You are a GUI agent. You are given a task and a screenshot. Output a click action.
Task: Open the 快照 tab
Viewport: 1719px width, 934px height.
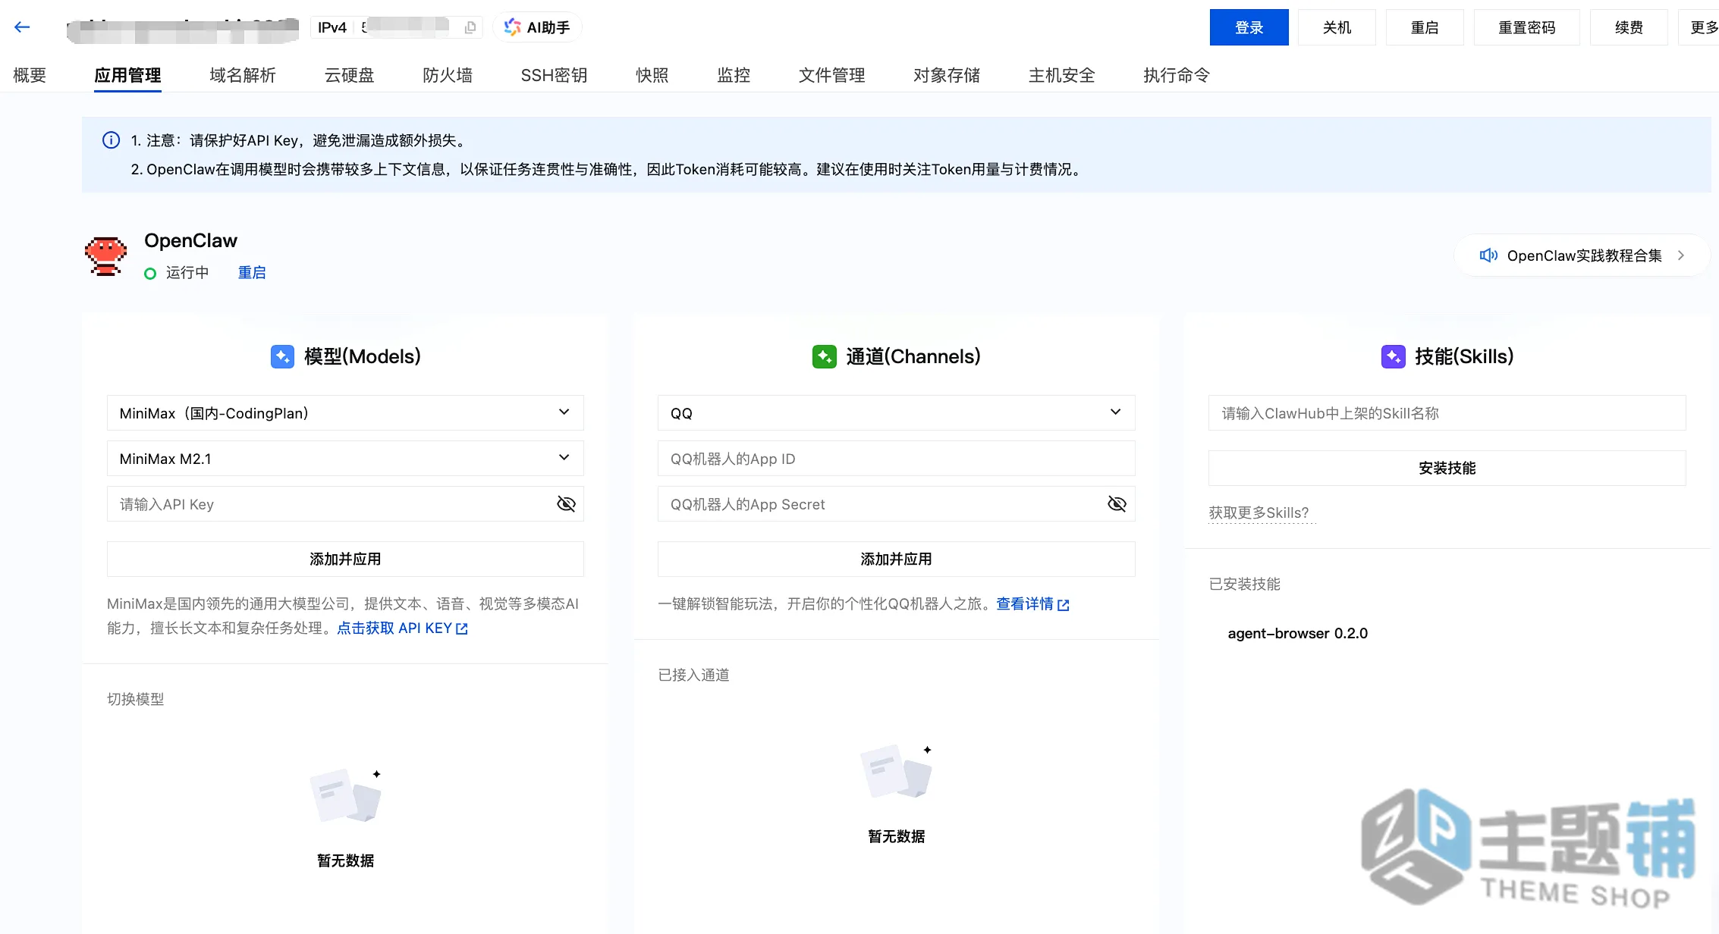[x=652, y=75]
